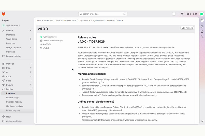Open assigned issues counter icon
Image resolution: width=205 pixels, height=136 pixels.
(183, 14)
